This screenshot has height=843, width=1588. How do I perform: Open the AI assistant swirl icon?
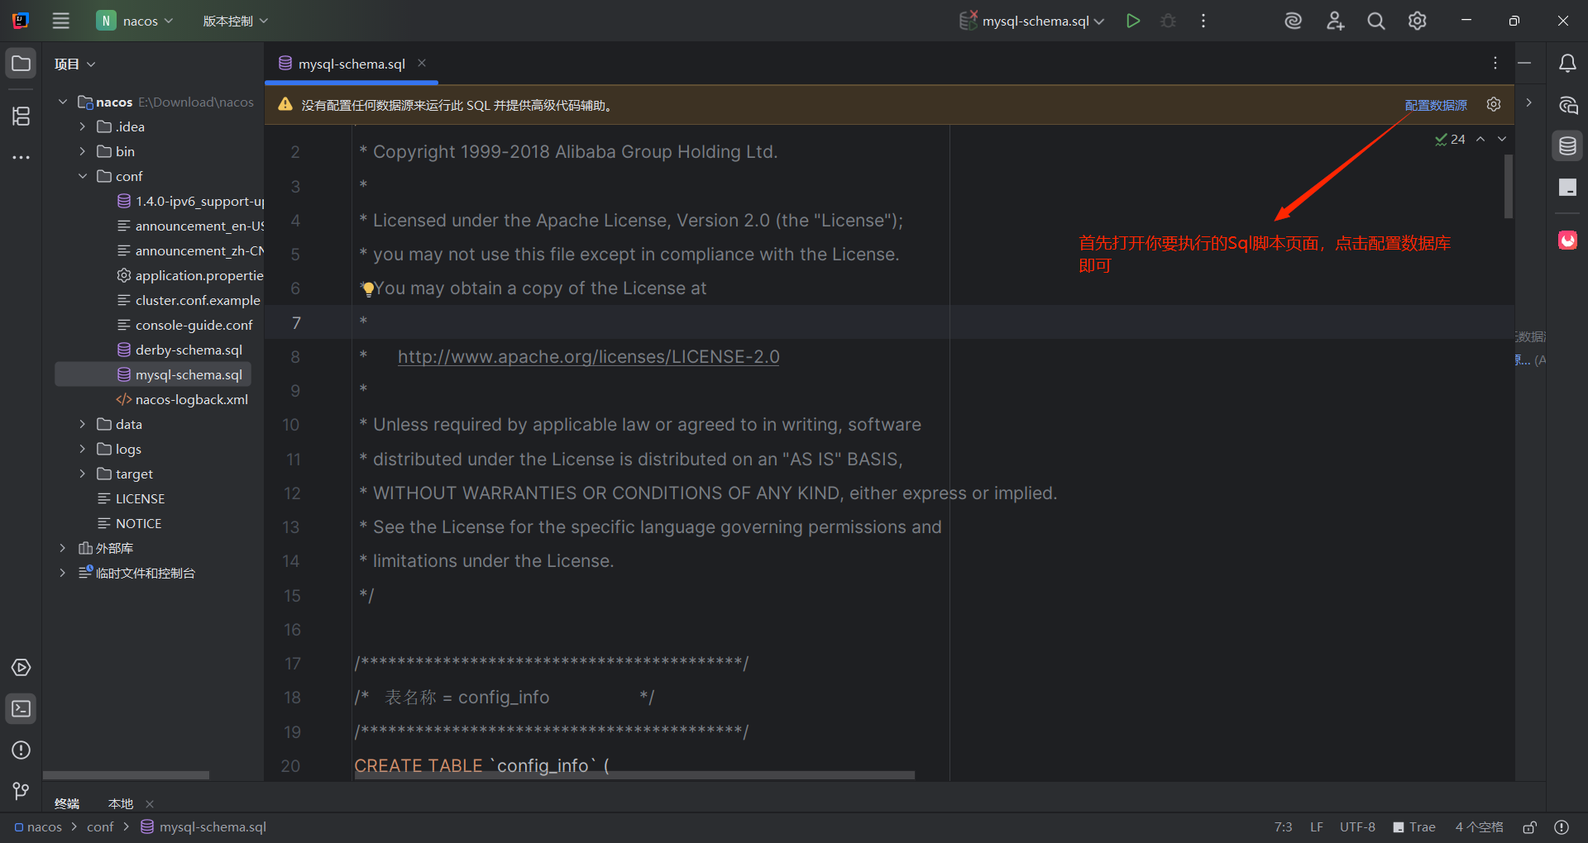(1293, 21)
